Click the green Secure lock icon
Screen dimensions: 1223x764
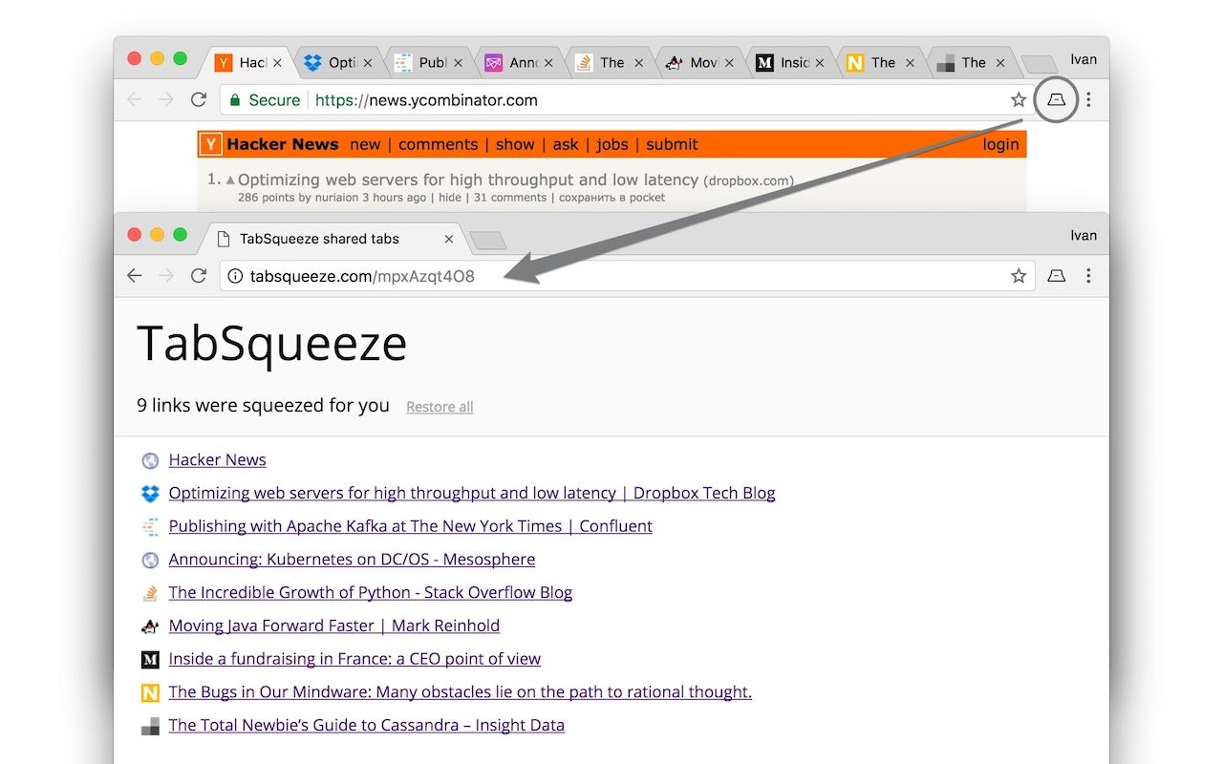(x=235, y=99)
